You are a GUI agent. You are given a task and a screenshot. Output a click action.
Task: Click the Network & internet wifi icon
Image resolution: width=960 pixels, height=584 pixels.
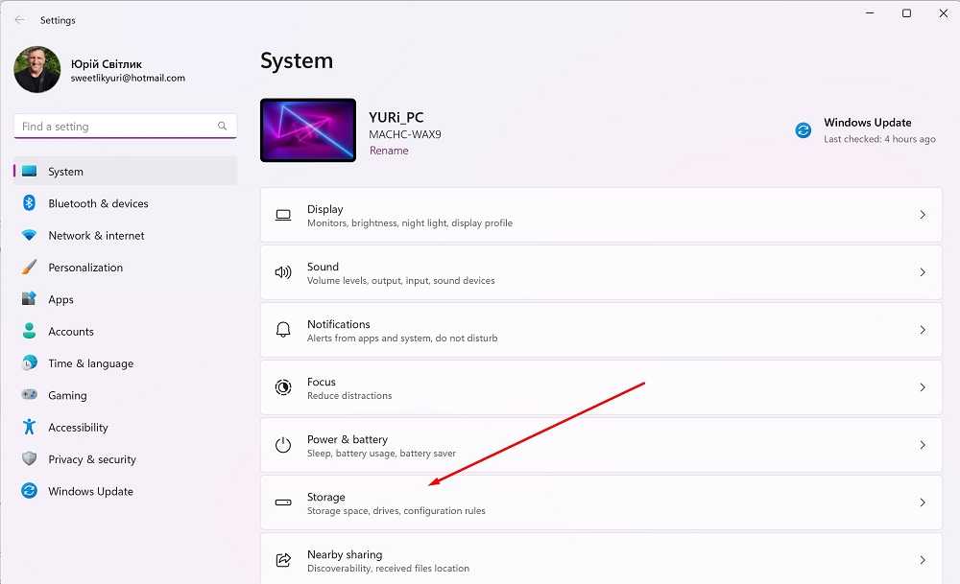tap(29, 235)
